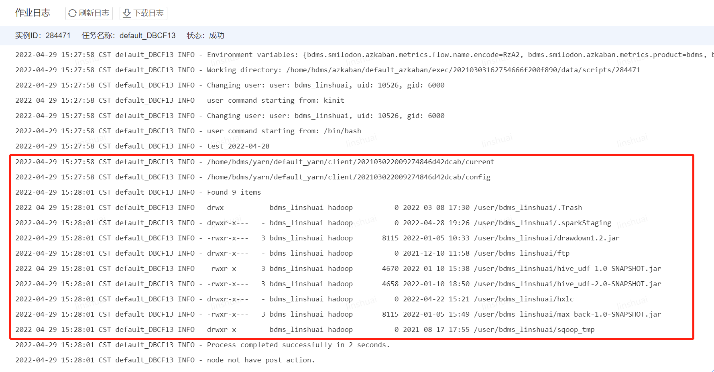714x372 pixels.
Task: Click the download arrow icon on 下载日志
Action: [126, 13]
